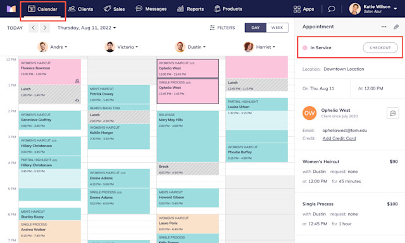Switch calendar to Day view
405x243 pixels.
256,28
